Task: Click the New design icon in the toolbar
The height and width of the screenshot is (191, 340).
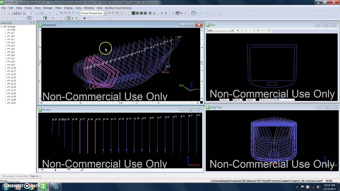Action: pos(3,13)
